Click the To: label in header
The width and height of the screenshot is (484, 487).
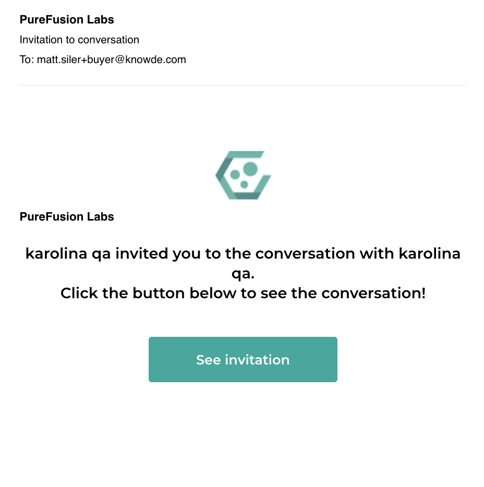click(27, 59)
